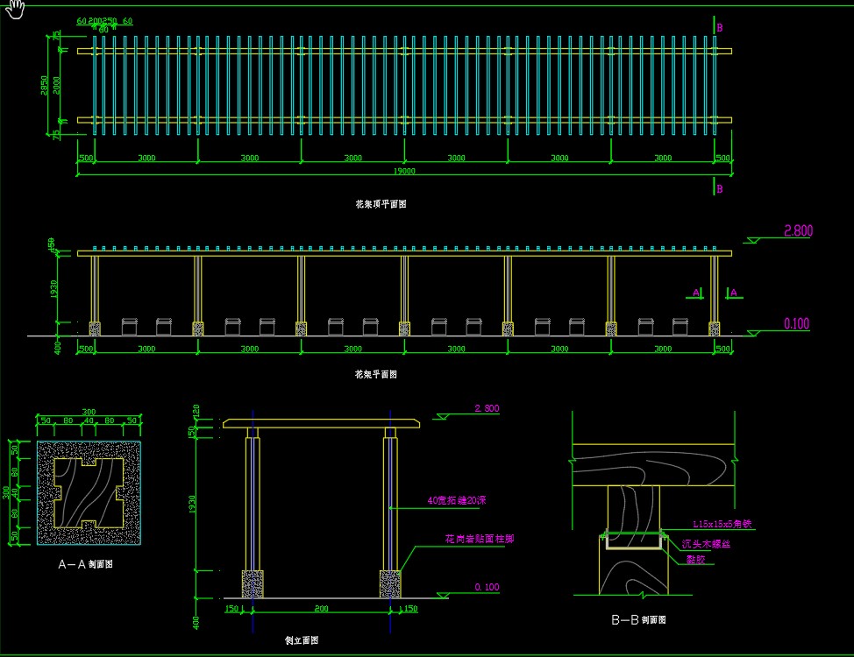Select the annotation "沉头木螺丝"
Screen dimensions: 854x657
click(x=706, y=544)
